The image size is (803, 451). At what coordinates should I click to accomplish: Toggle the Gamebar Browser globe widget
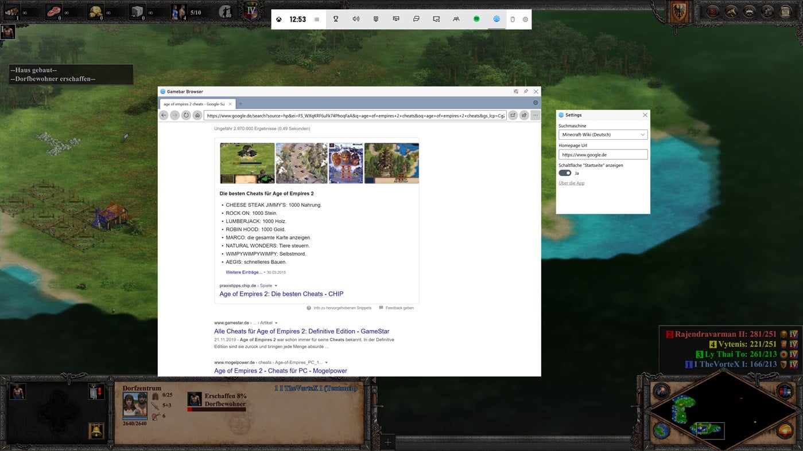click(496, 19)
